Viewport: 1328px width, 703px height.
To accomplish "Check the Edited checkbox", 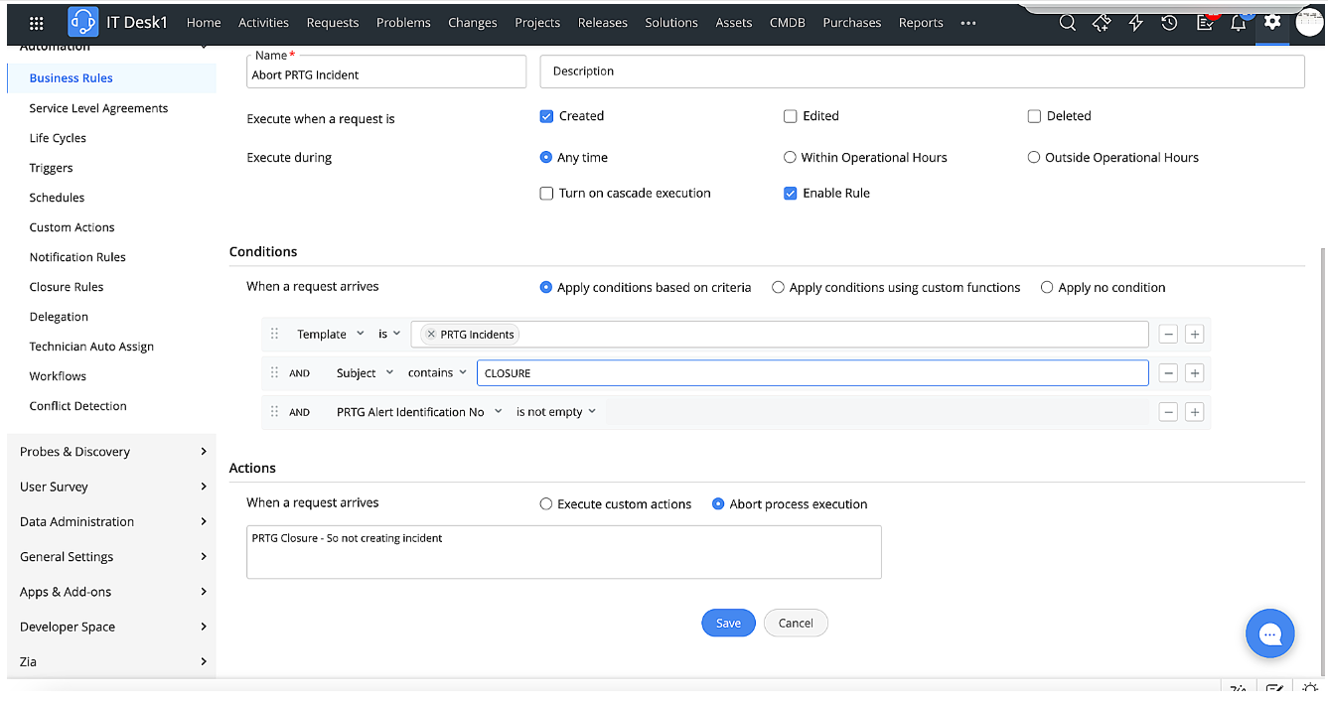I will pos(791,116).
